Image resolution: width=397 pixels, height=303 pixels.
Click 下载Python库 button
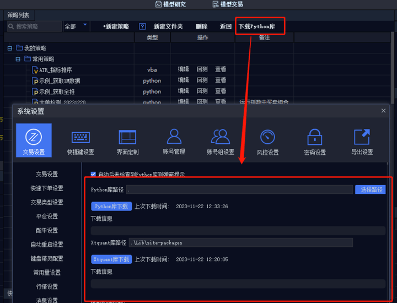coord(257,26)
